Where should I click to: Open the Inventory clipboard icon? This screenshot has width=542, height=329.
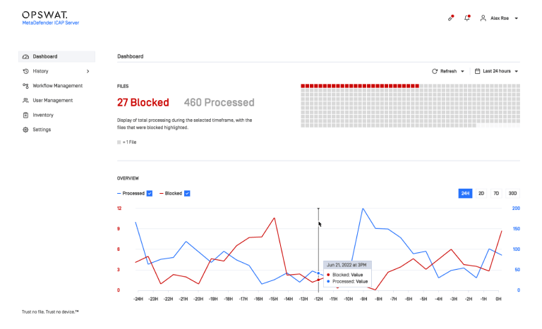point(25,115)
